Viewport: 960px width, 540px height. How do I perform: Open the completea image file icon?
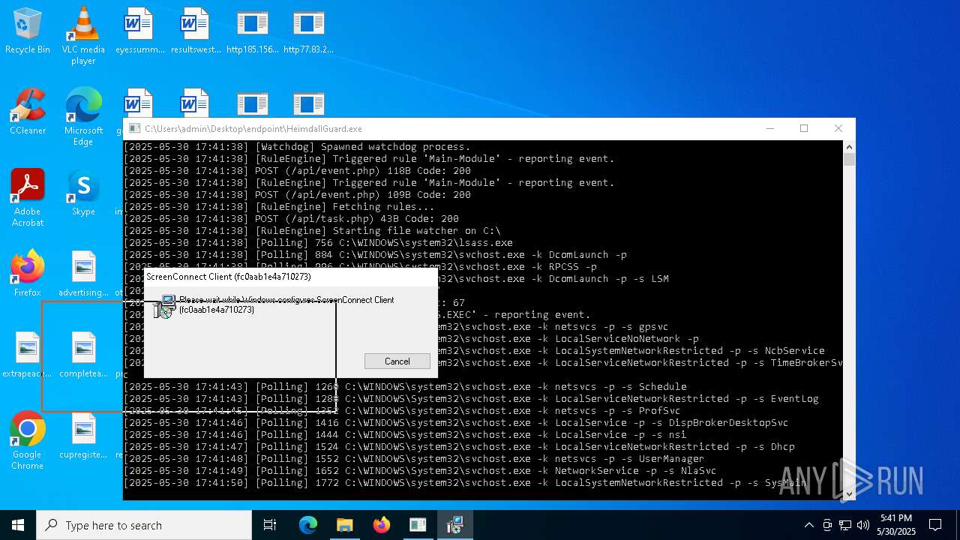pos(83,355)
